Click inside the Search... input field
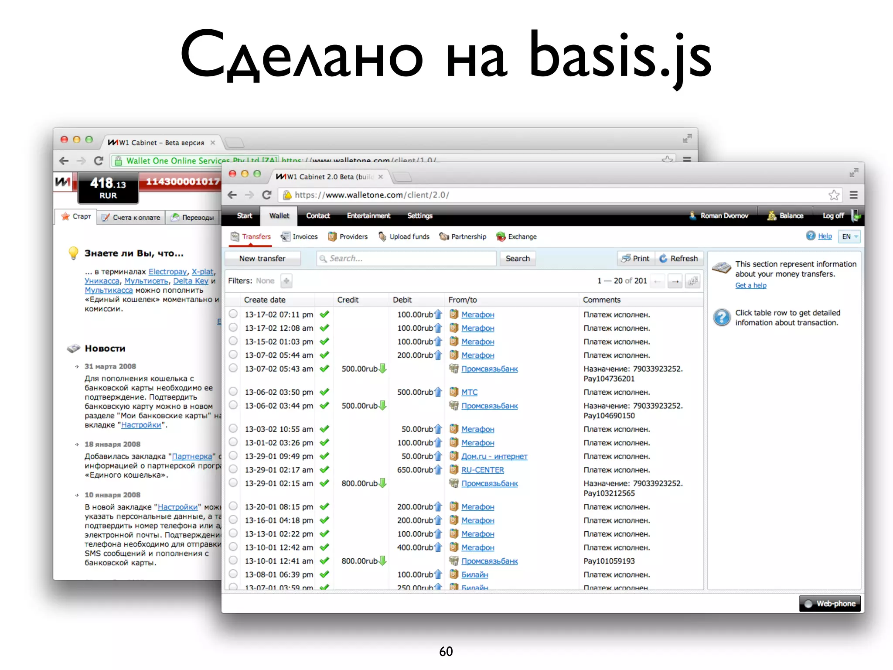The image size is (893, 670). (406, 258)
